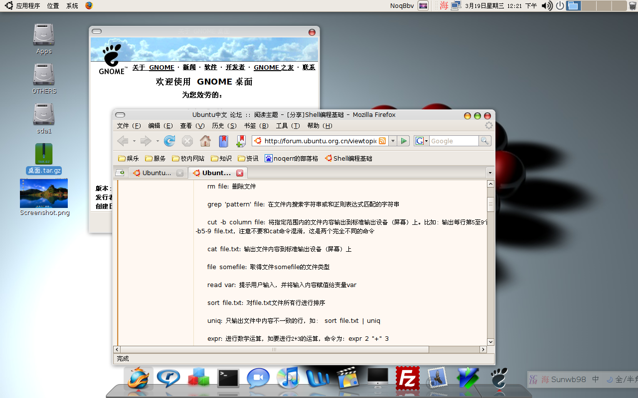Image resolution: width=638 pixels, height=398 pixels.
Task: Open the Bookmarks sidebar toolbar icon
Action: coord(223,141)
